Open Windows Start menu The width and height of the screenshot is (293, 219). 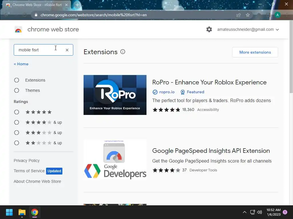click(x=9, y=212)
